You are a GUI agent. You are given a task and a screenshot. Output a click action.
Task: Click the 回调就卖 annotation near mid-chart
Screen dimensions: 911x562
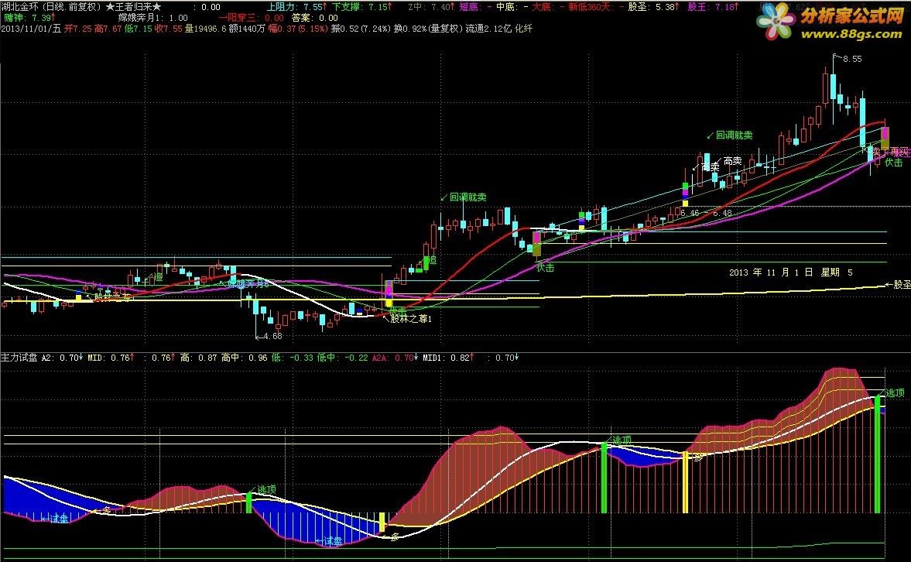pos(467,197)
